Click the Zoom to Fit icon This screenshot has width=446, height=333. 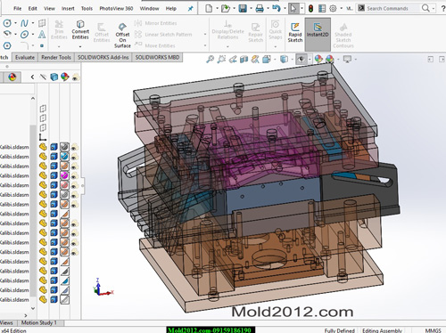pos(210,60)
